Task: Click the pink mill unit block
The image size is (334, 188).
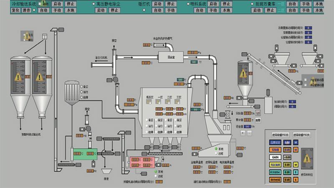Action: point(142,162)
